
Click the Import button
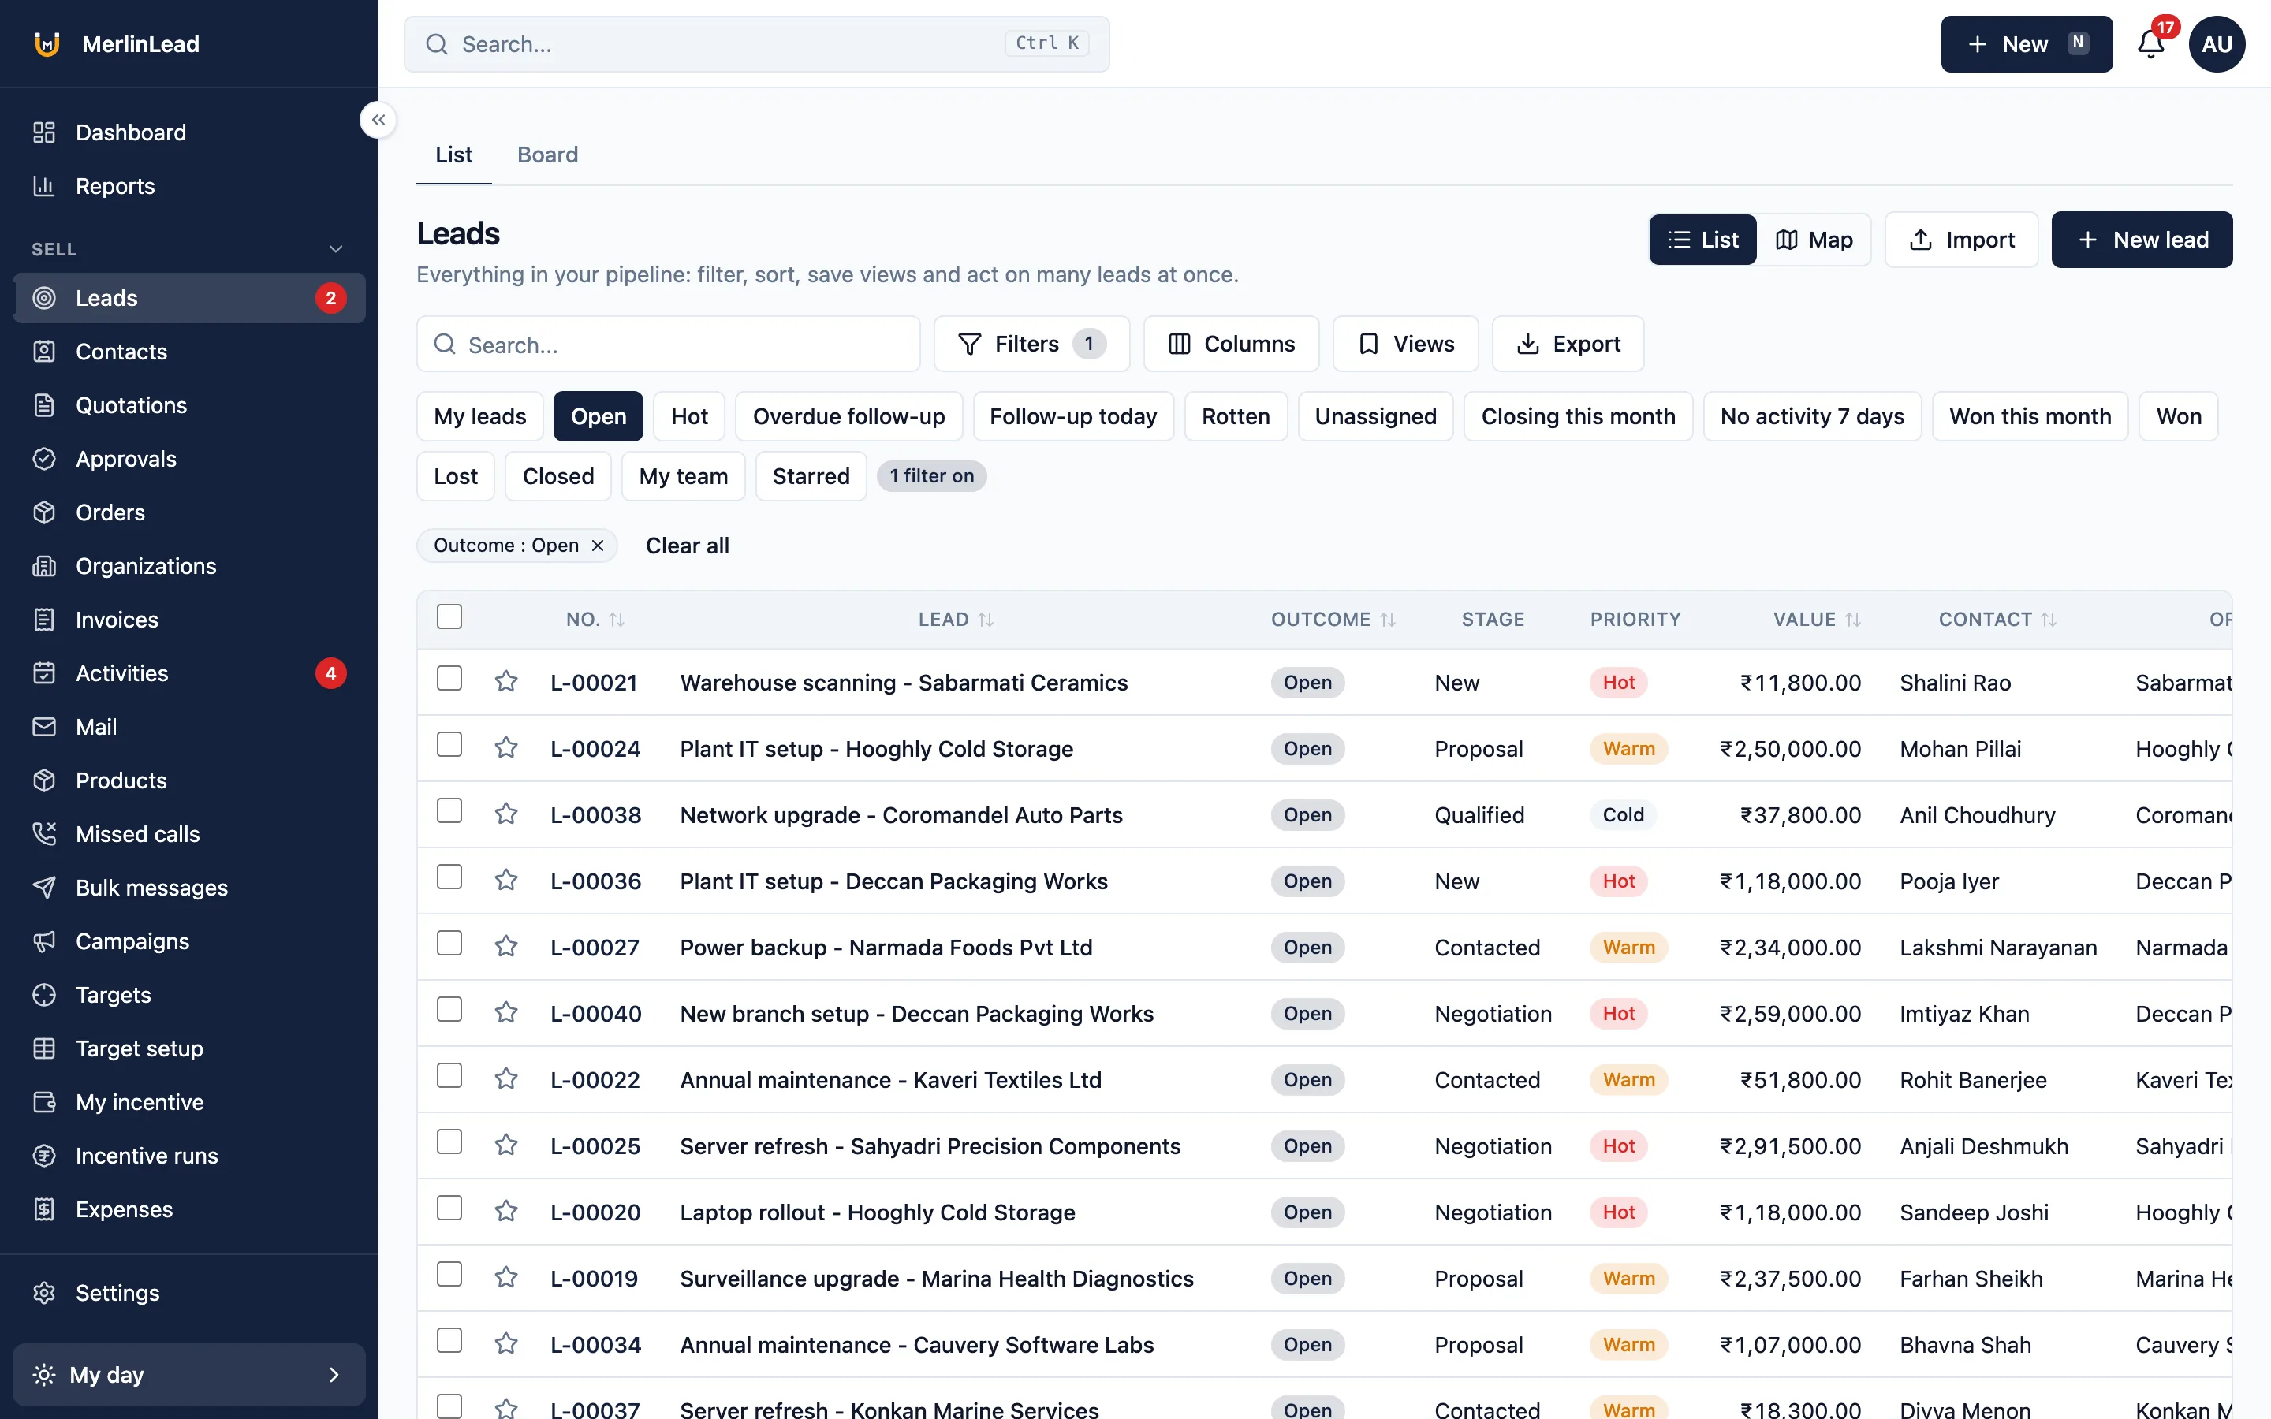(x=1961, y=240)
